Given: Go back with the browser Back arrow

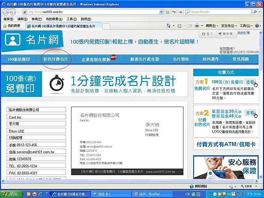Looking at the screenshot, I should coord(5,12).
